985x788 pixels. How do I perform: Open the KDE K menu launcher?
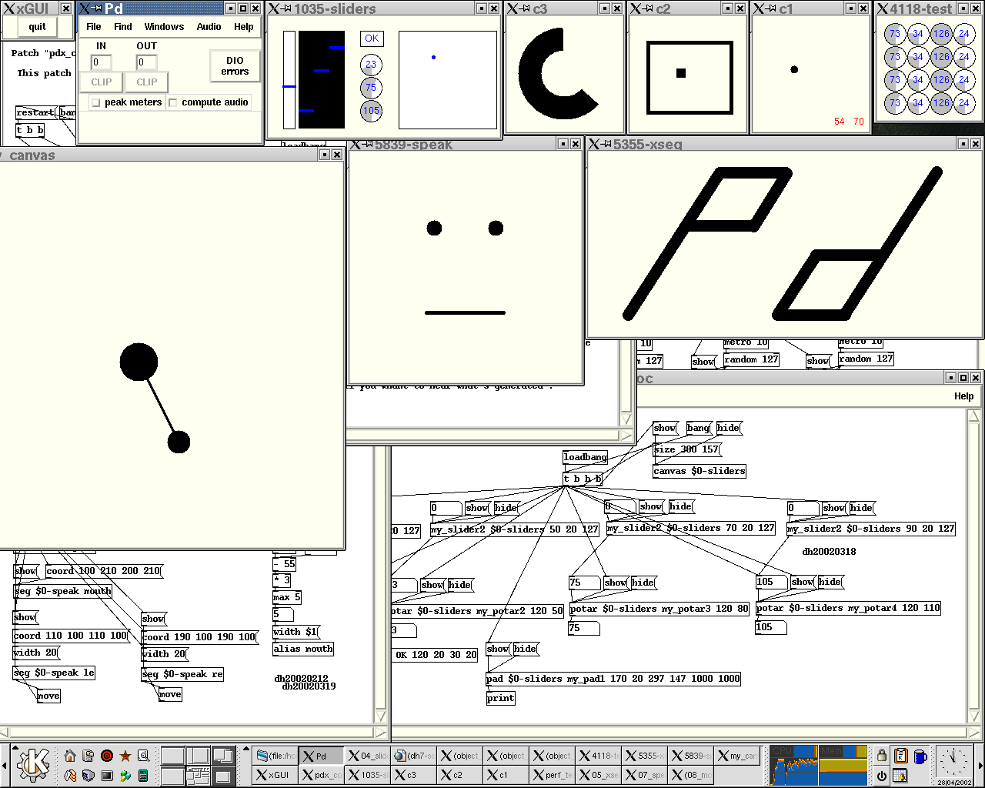pyautogui.click(x=33, y=764)
